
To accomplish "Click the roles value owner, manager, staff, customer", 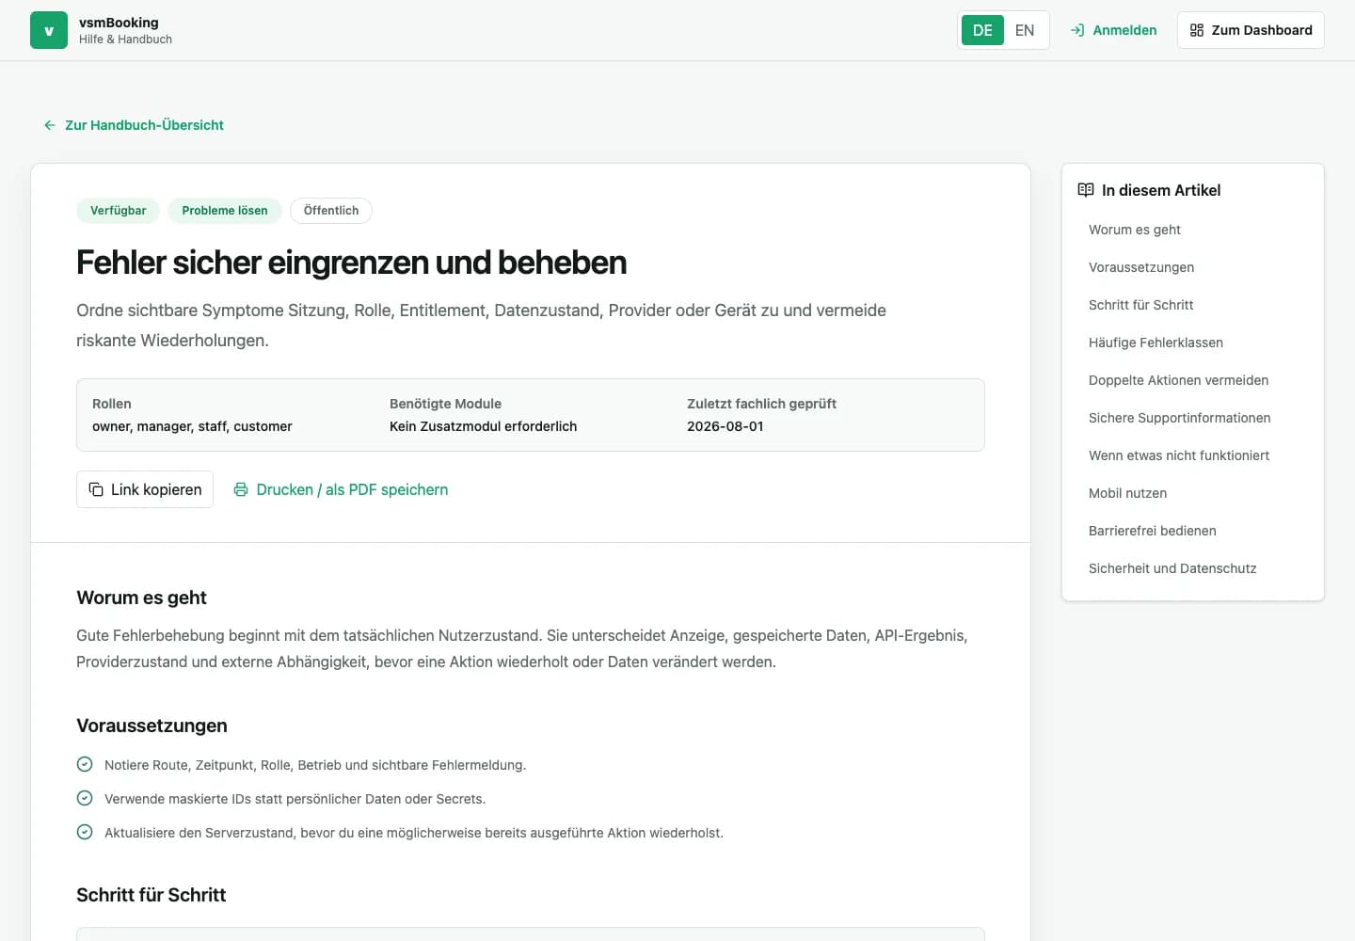I will tap(192, 426).
